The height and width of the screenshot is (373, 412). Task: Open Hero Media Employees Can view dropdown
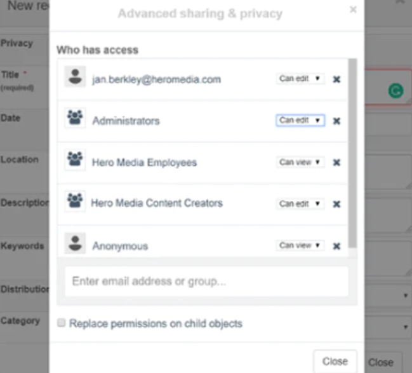(x=300, y=162)
